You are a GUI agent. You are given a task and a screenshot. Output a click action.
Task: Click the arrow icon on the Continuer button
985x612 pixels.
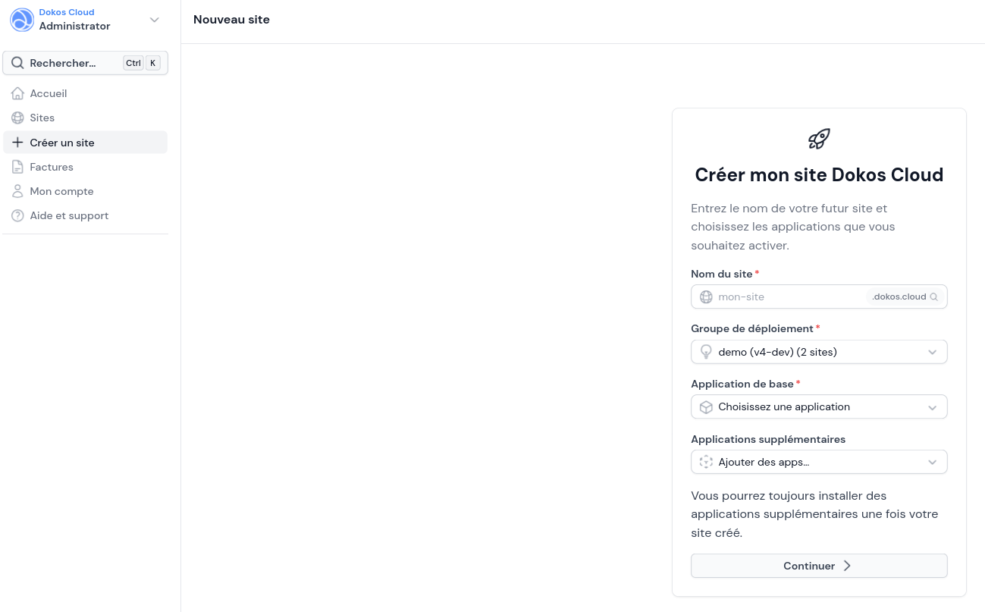pyautogui.click(x=847, y=566)
